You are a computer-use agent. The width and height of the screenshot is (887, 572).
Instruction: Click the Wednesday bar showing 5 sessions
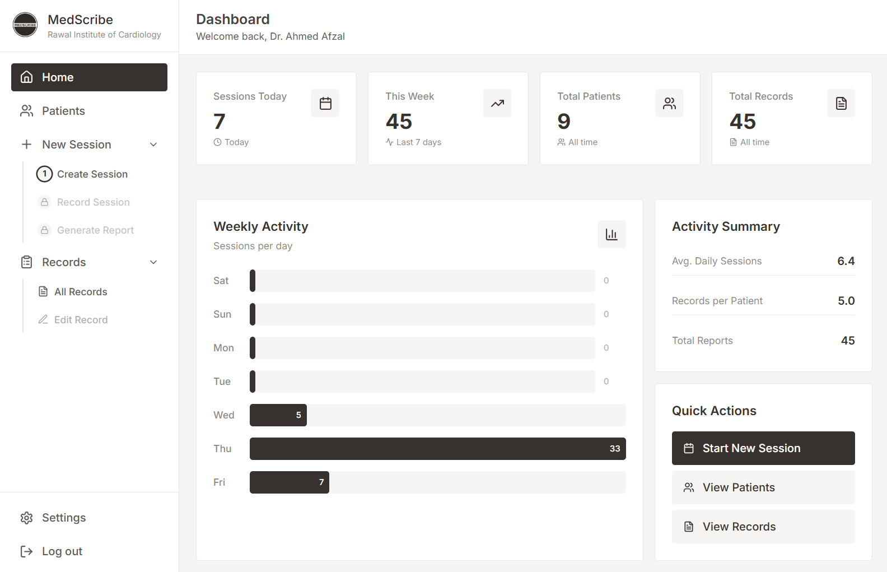point(278,415)
